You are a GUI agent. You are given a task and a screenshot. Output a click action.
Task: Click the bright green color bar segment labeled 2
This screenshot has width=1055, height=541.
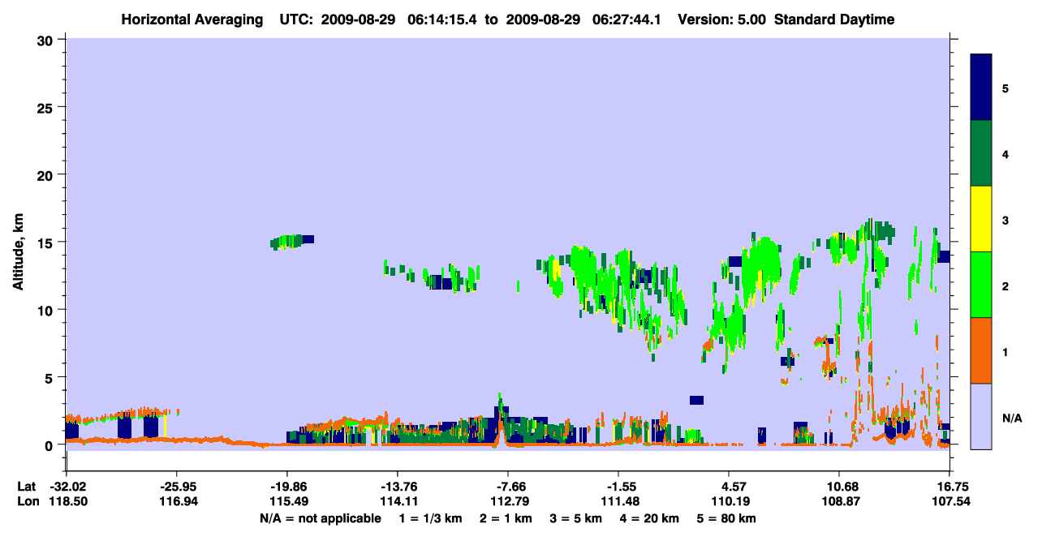[x=981, y=285]
